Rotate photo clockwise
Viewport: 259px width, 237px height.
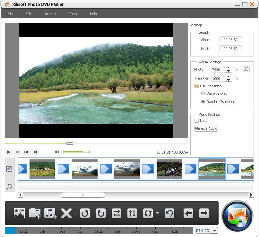coord(101,213)
